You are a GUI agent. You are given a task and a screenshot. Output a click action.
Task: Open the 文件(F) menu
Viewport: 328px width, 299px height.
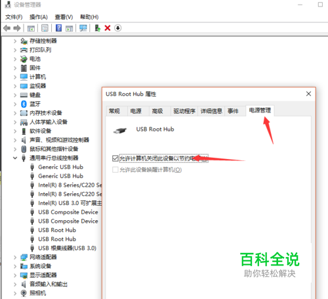(14, 17)
